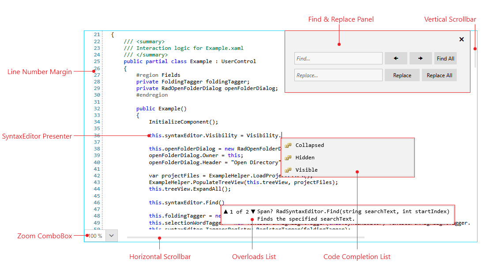Select the Collapsed enum icon in completion list
Image resolution: width=485 pixels, height=278 pixels.
pyautogui.click(x=289, y=145)
